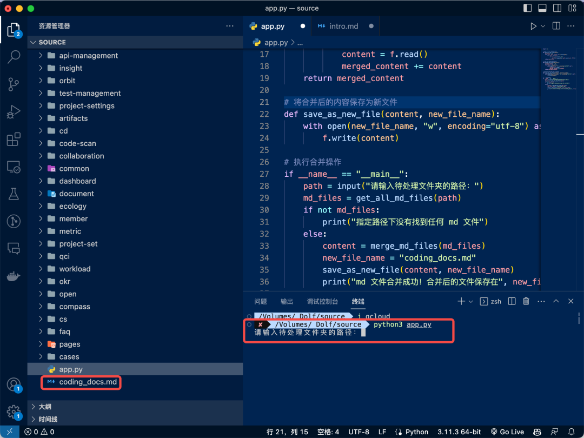
Task: Open the Search view icon
Action: point(14,57)
